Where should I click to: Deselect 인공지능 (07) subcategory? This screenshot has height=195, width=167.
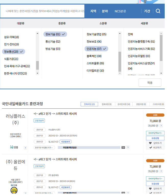[x=96, y=49]
